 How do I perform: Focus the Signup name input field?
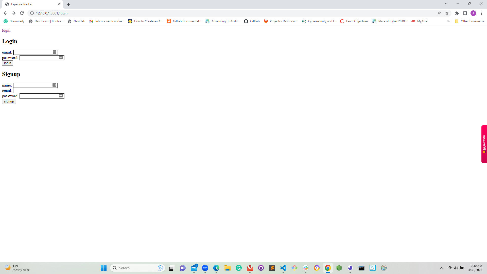coord(35,85)
